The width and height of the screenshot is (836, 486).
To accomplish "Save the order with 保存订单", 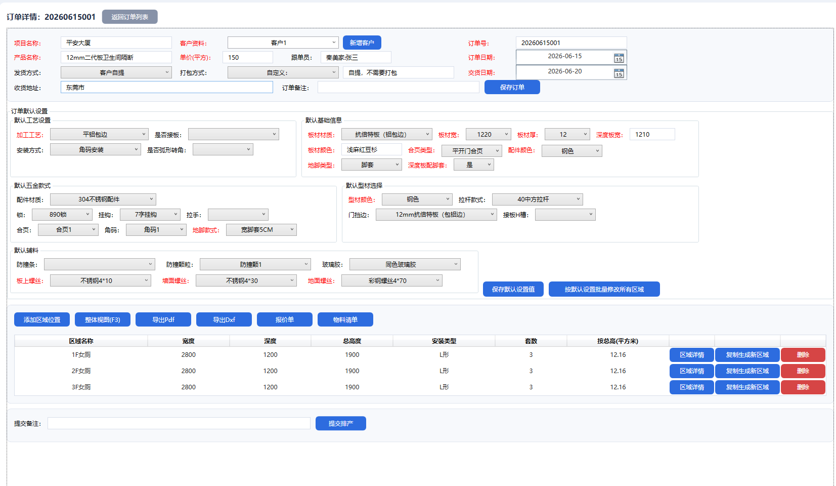I will 512,87.
